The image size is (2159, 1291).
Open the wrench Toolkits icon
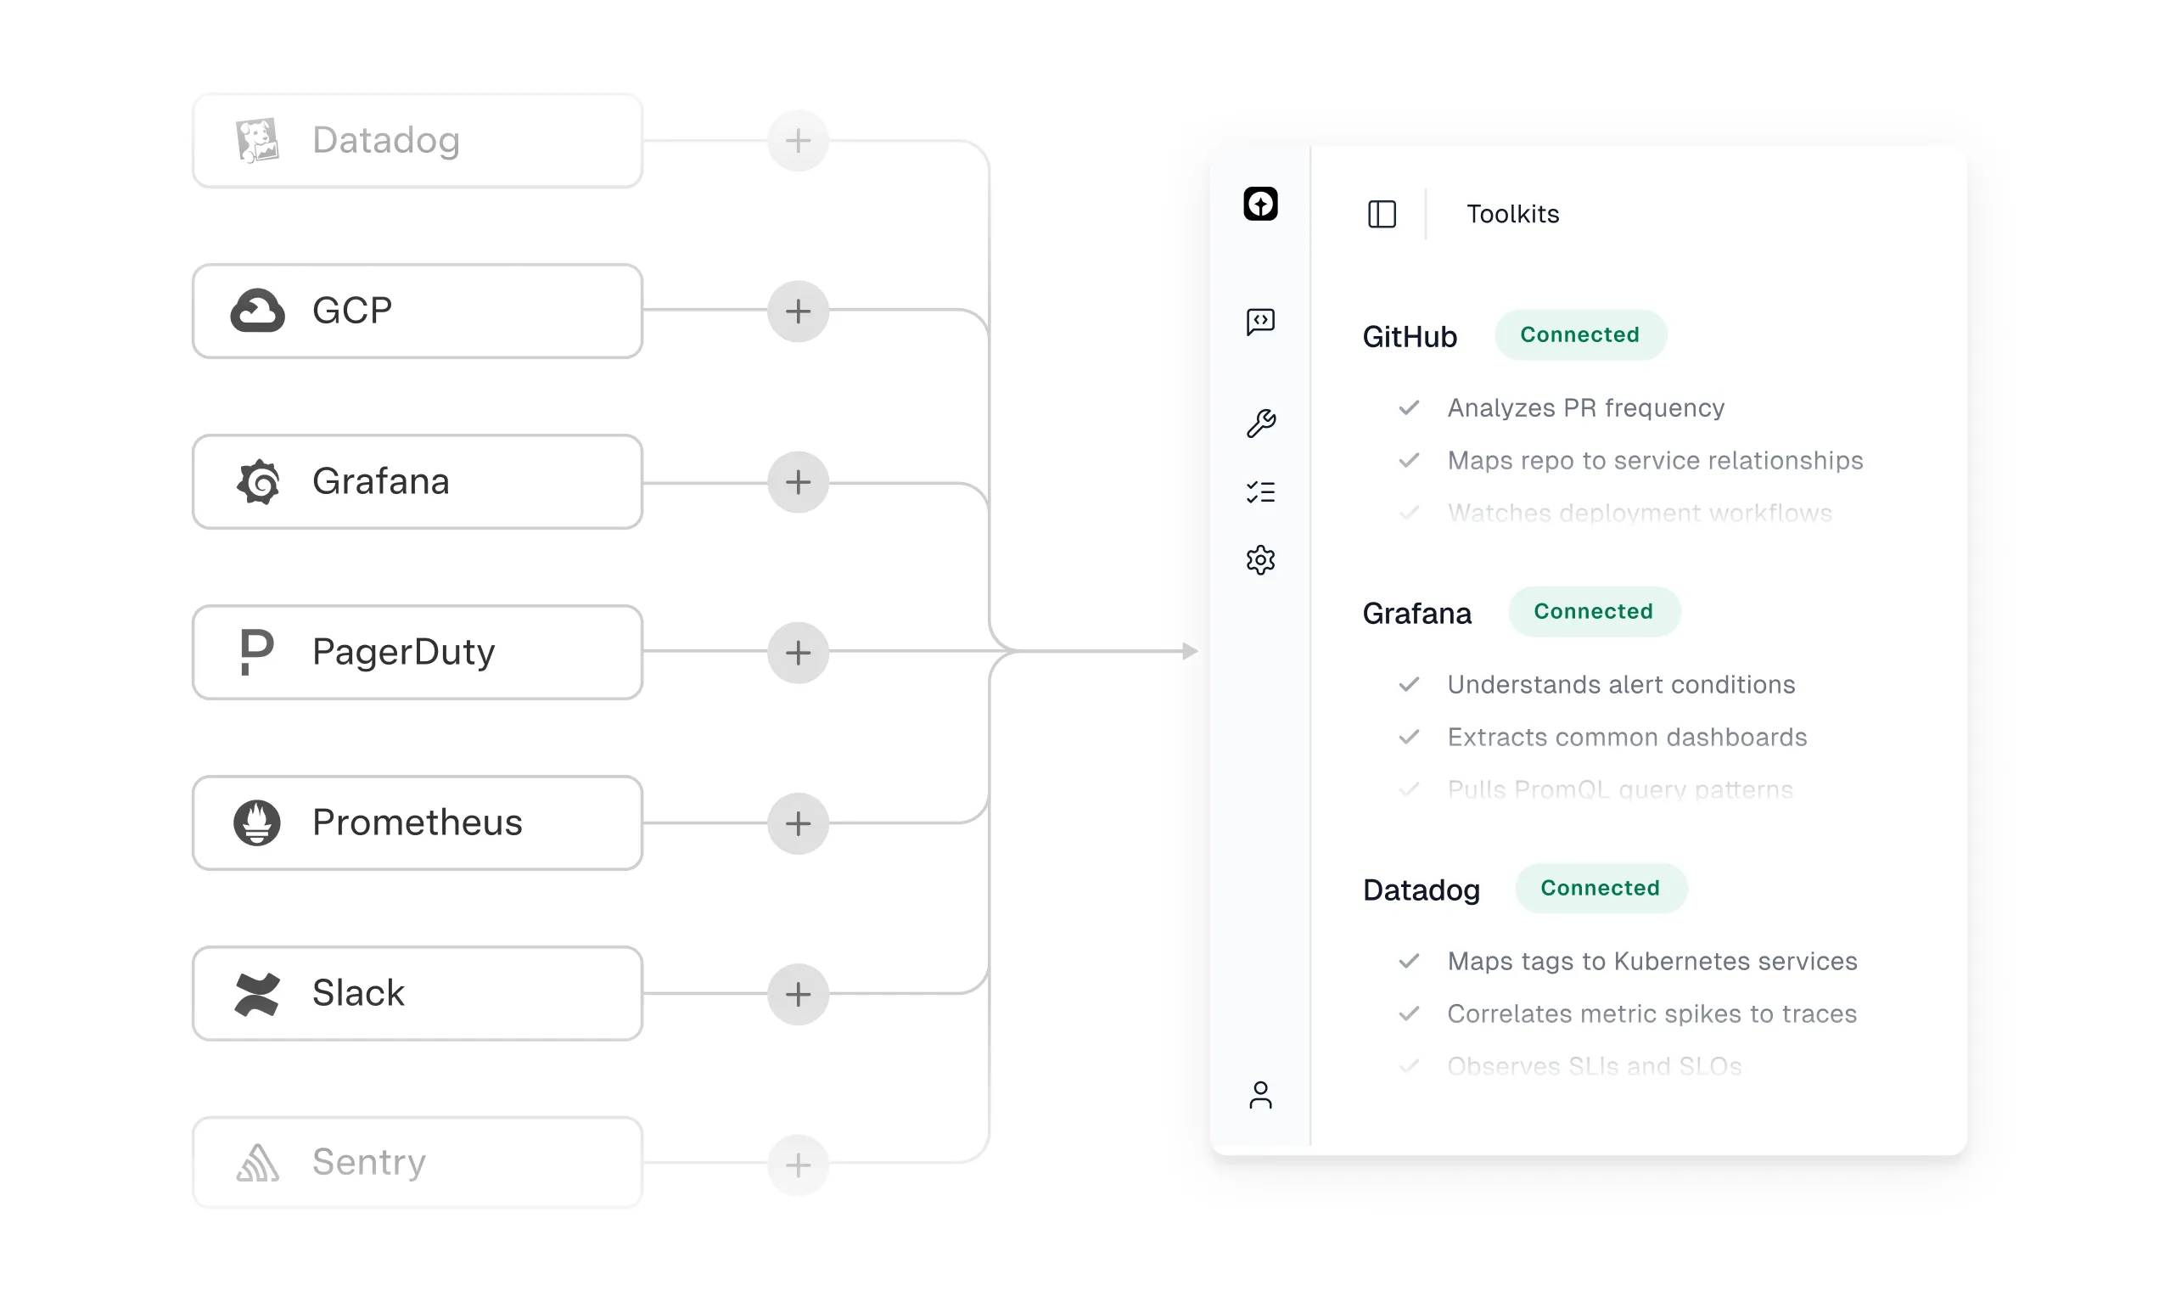click(x=1259, y=424)
